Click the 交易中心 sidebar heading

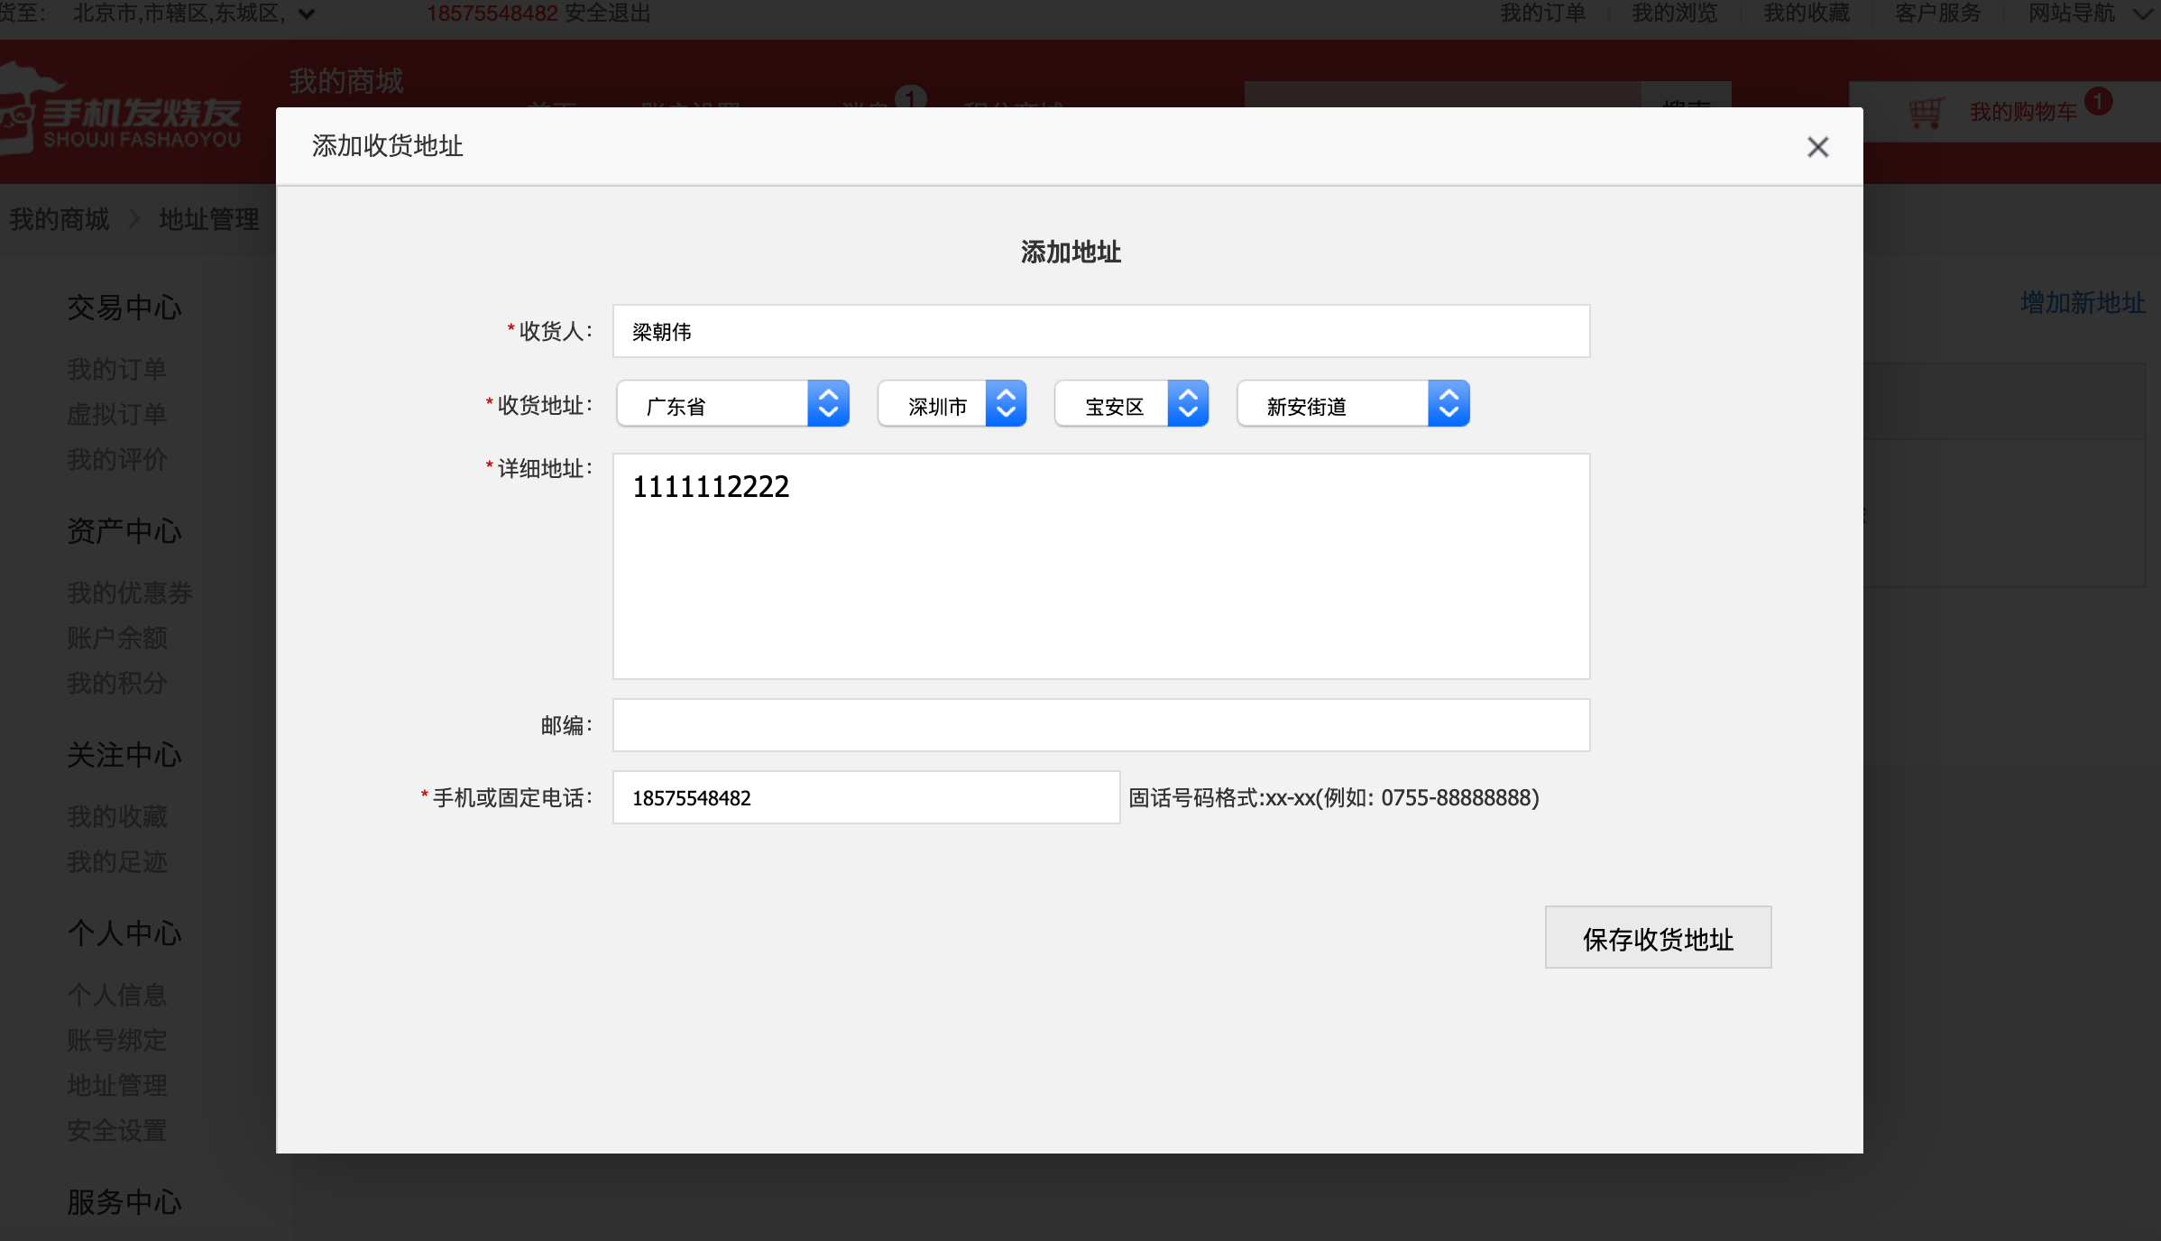coord(124,308)
